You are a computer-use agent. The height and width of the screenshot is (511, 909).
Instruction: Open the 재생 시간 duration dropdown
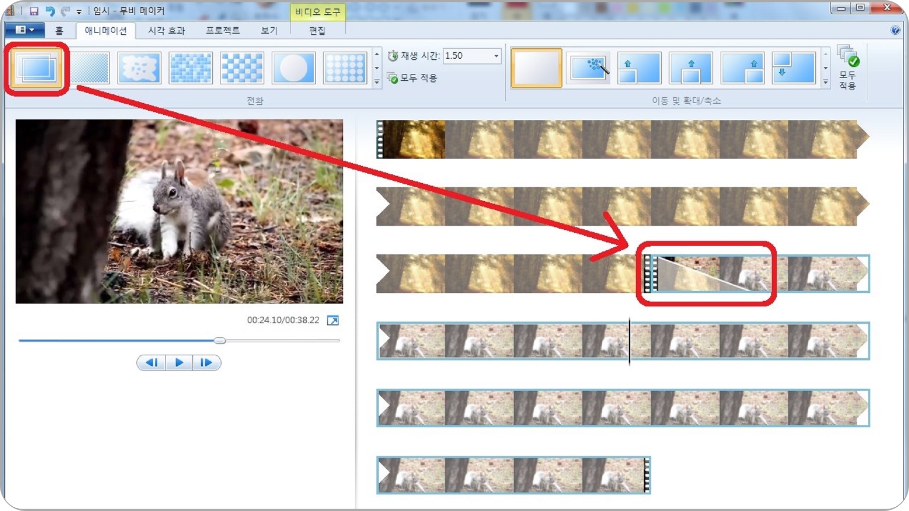click(496, 56)
